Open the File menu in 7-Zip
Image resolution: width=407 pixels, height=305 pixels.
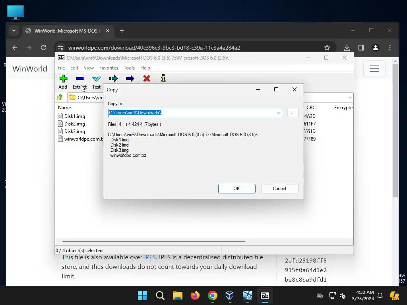click(x=61, y=68)
